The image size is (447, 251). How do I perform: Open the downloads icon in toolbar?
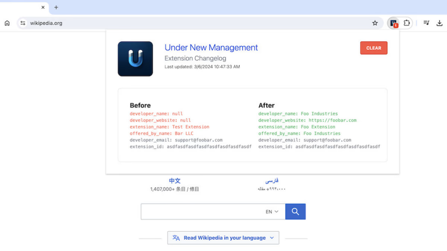(439, 23)
